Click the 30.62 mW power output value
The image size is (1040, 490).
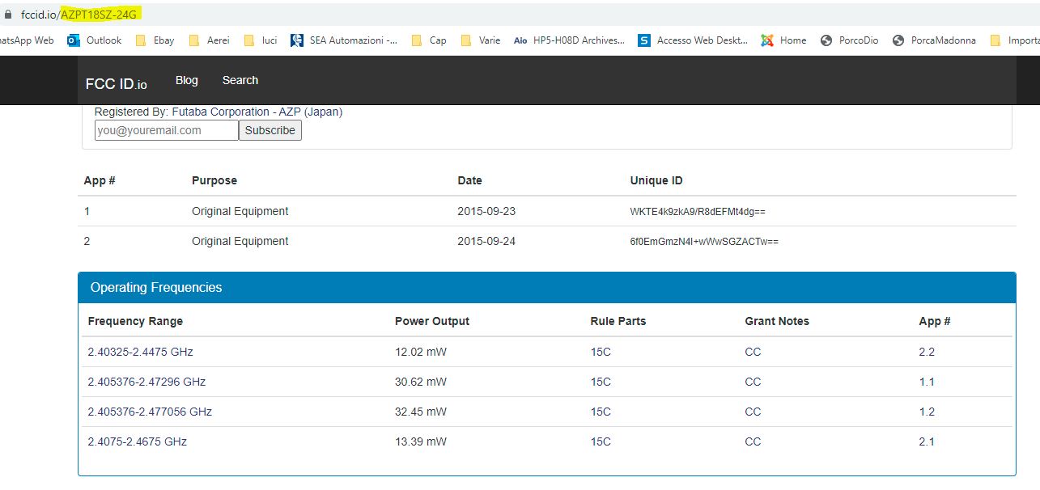tap(421, 382)
